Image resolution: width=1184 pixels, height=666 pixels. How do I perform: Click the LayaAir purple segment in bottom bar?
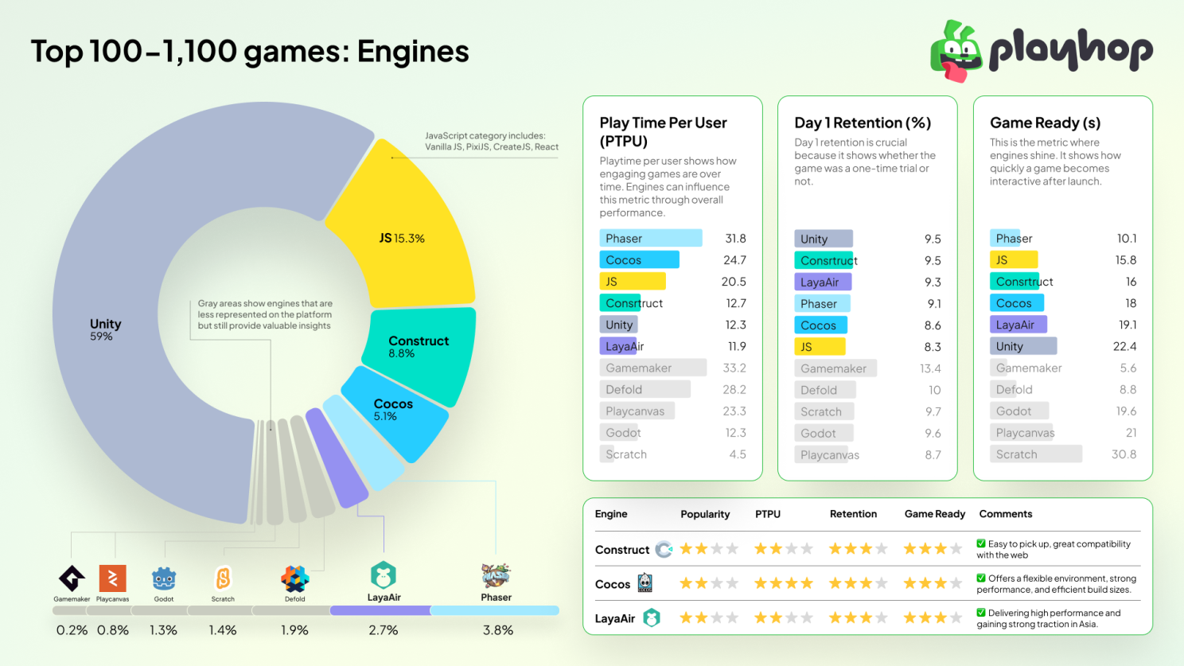pos(380,610)
